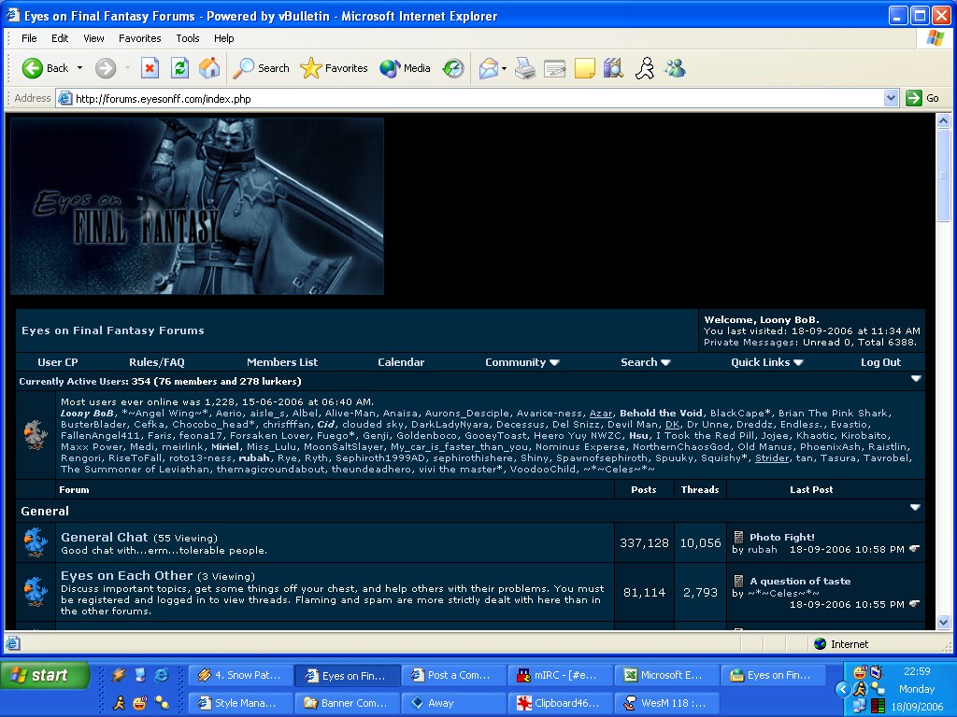Go to the Home page

coord(209,68)
